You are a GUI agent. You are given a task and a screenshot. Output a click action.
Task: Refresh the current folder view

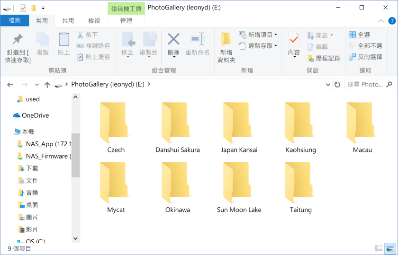pyautogui.click(x=337, y=84)
